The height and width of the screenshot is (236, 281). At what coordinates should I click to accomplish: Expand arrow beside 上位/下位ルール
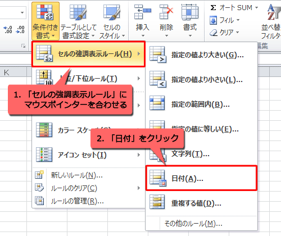[139, 78]
